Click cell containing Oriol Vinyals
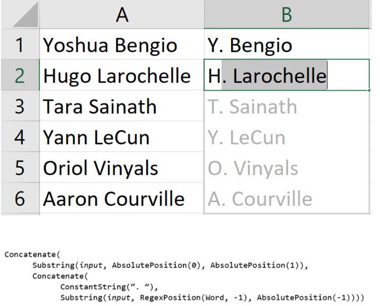 point(122,167)
